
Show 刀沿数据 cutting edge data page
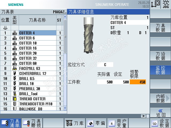point(160,56)
